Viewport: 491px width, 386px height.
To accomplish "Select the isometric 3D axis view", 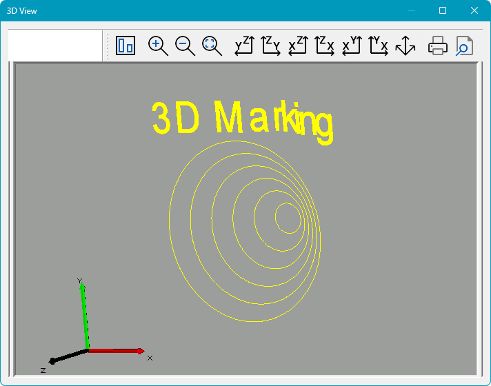I will (405, 45).
